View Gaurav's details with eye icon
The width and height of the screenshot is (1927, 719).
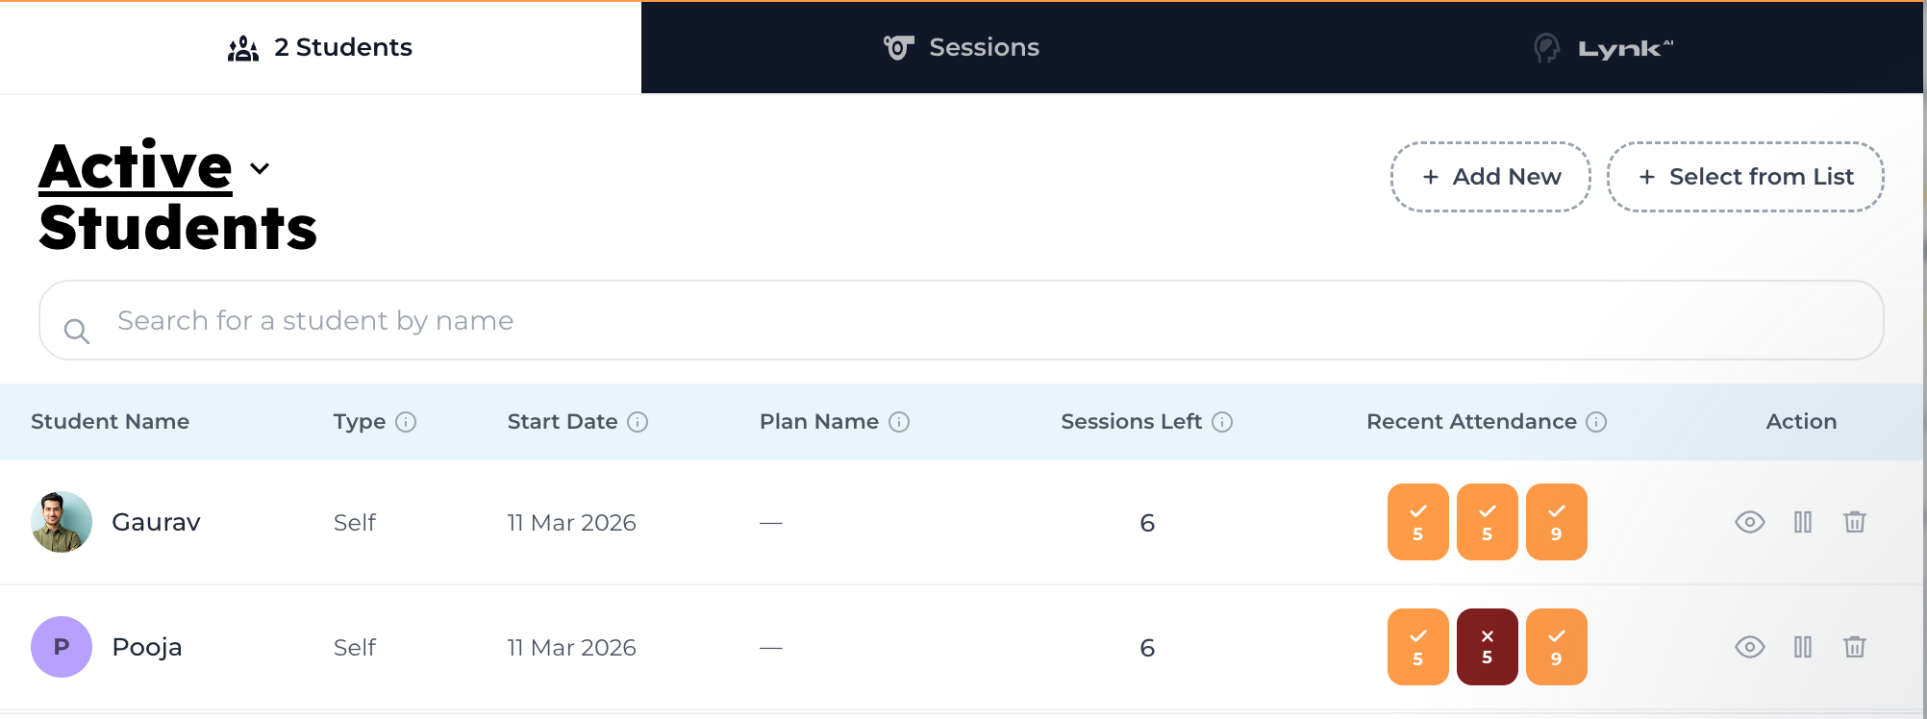pyautogui.click(x=1749, y=522)
